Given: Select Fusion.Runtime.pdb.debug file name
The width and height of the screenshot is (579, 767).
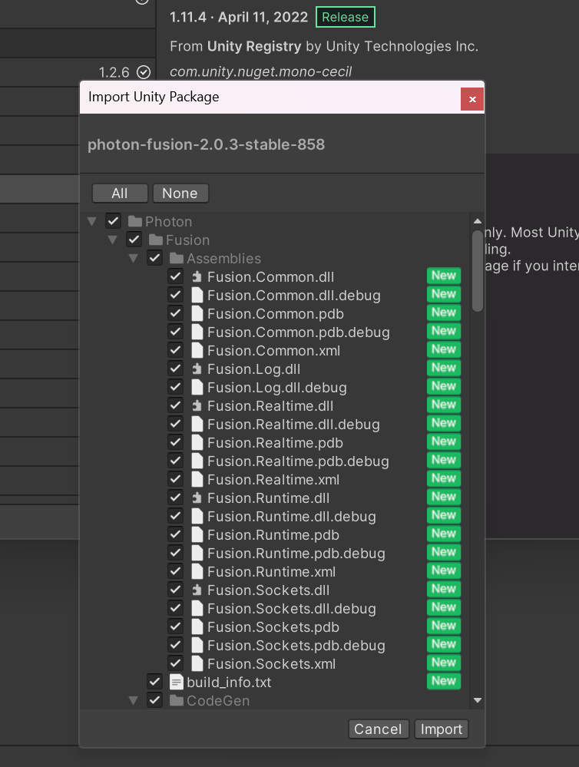Looking at the screenshot, I should click(296, 554).
